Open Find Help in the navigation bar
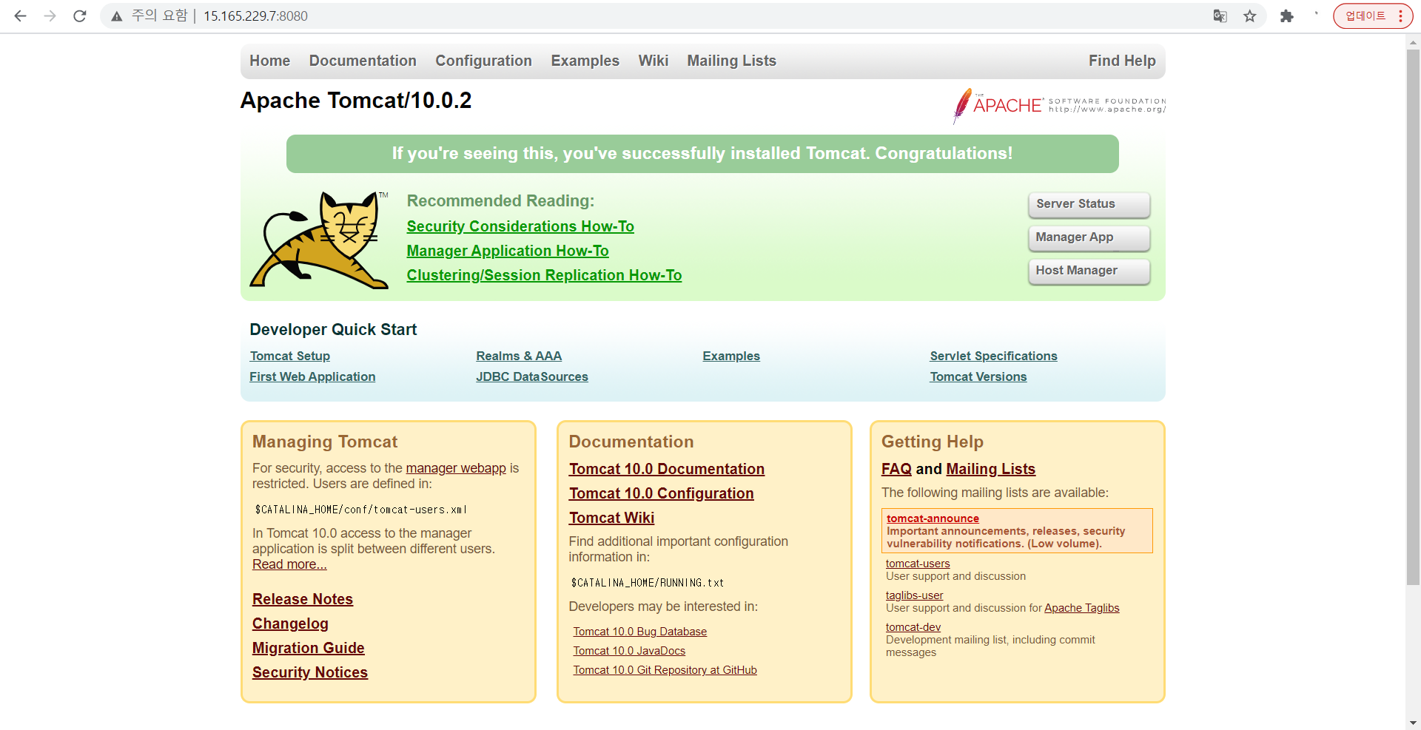1421x730 pixels. pos(1122,61)
